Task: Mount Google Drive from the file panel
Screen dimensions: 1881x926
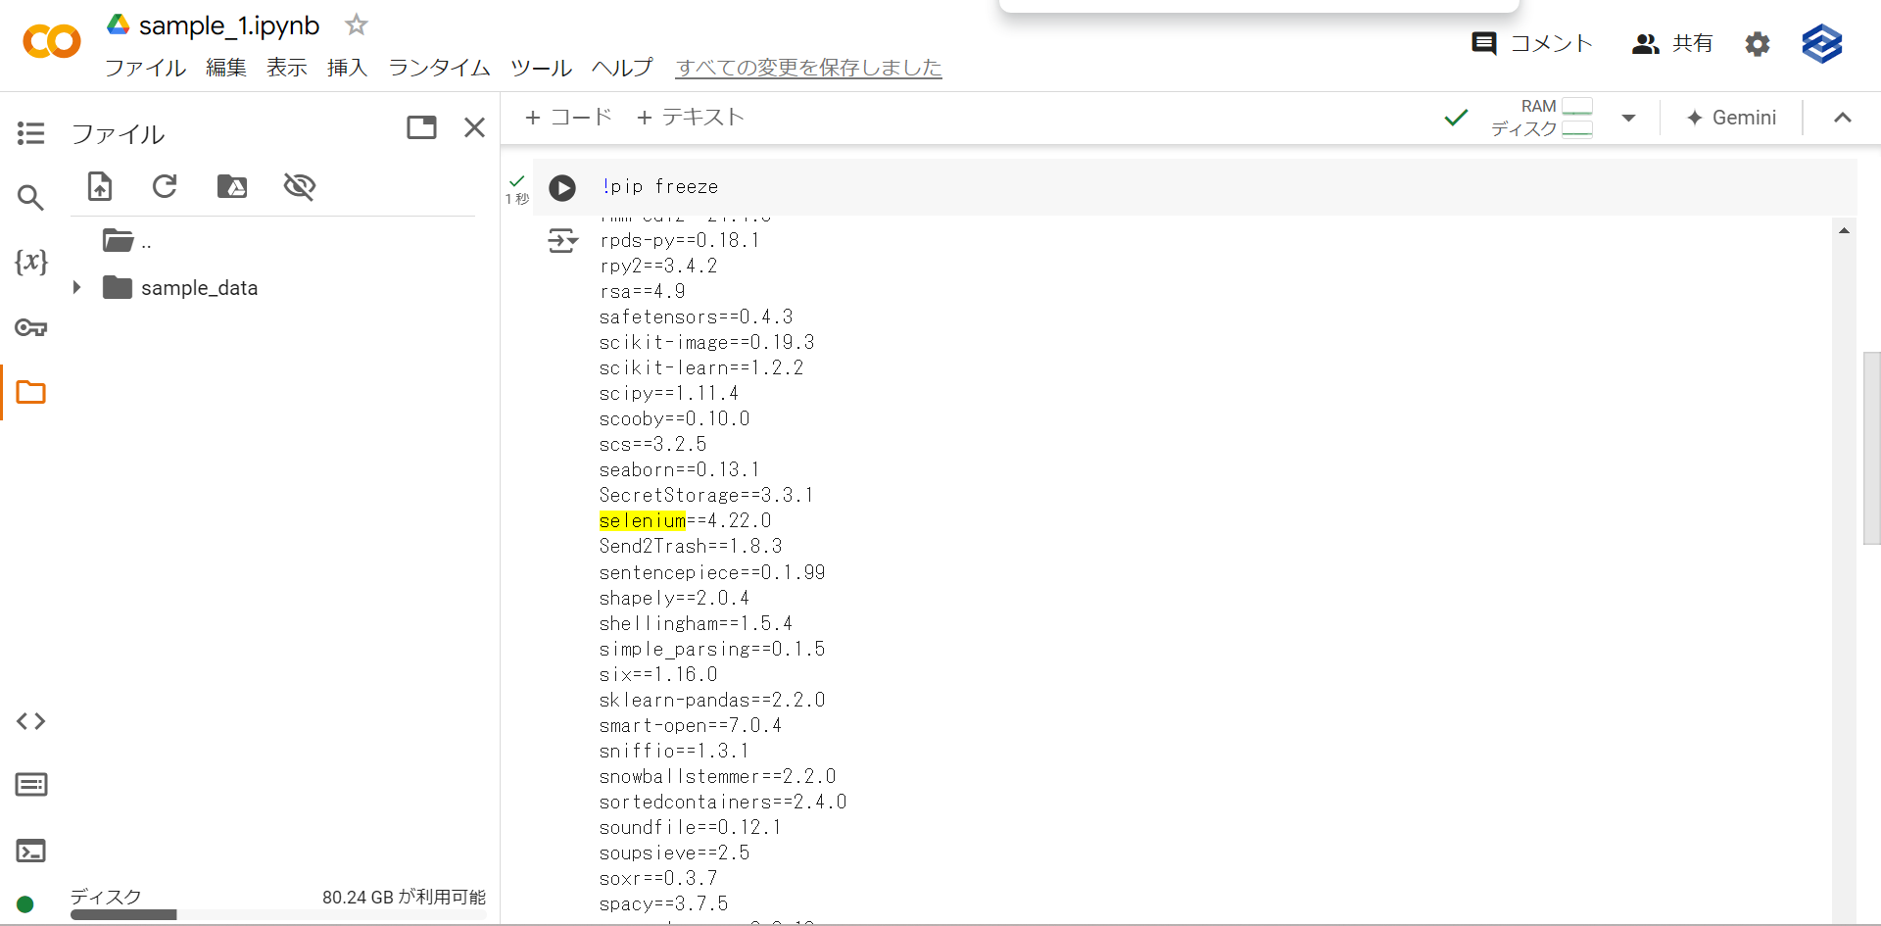Action: pos(232,186)
